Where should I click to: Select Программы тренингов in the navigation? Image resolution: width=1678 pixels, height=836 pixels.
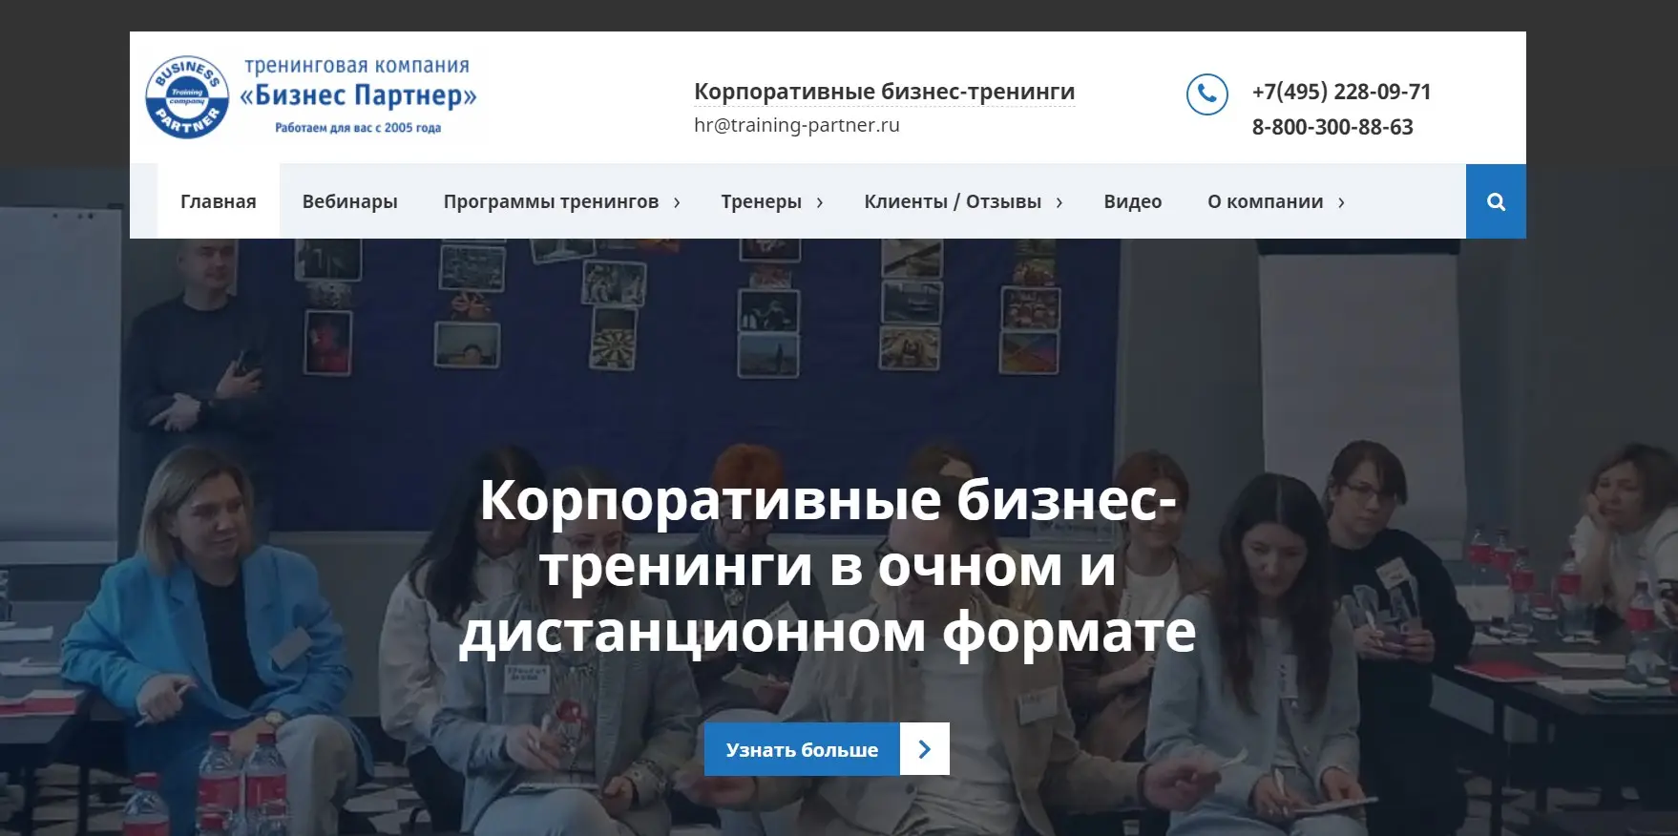click(551, 201)
